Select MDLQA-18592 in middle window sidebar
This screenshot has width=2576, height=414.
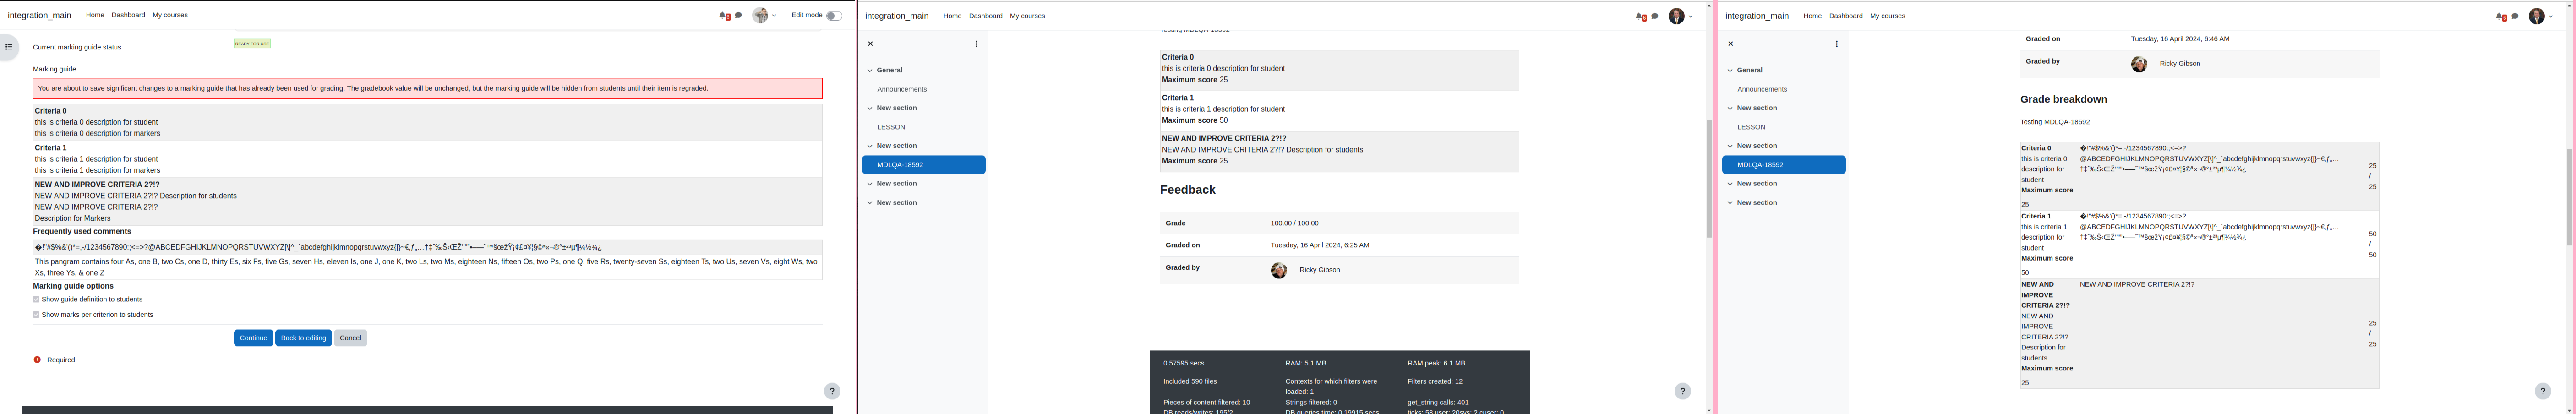point(924,165)
